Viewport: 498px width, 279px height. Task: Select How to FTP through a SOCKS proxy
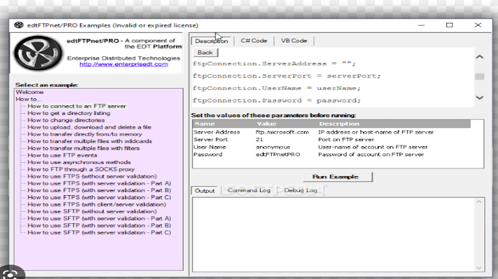(x=81, y=169)
